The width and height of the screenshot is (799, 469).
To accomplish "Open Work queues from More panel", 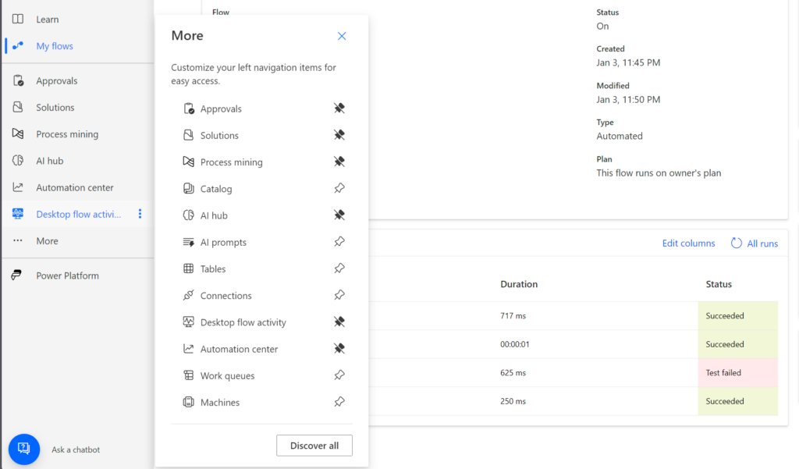I will click(227, 375).
